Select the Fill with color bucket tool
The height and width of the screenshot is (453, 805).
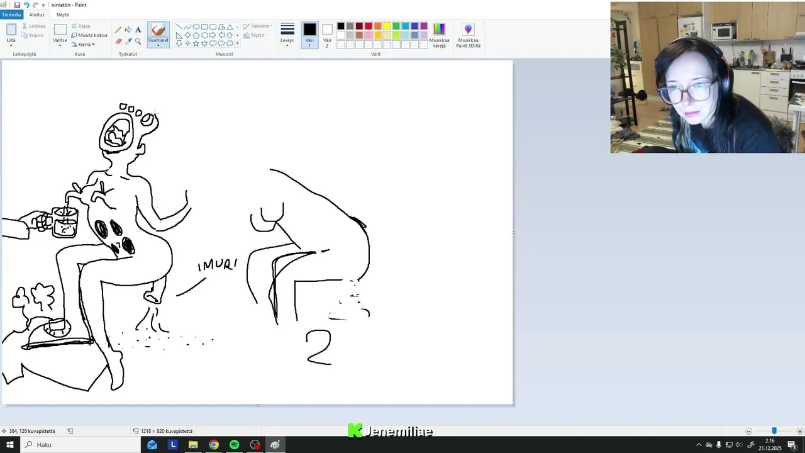coord(128,30)
